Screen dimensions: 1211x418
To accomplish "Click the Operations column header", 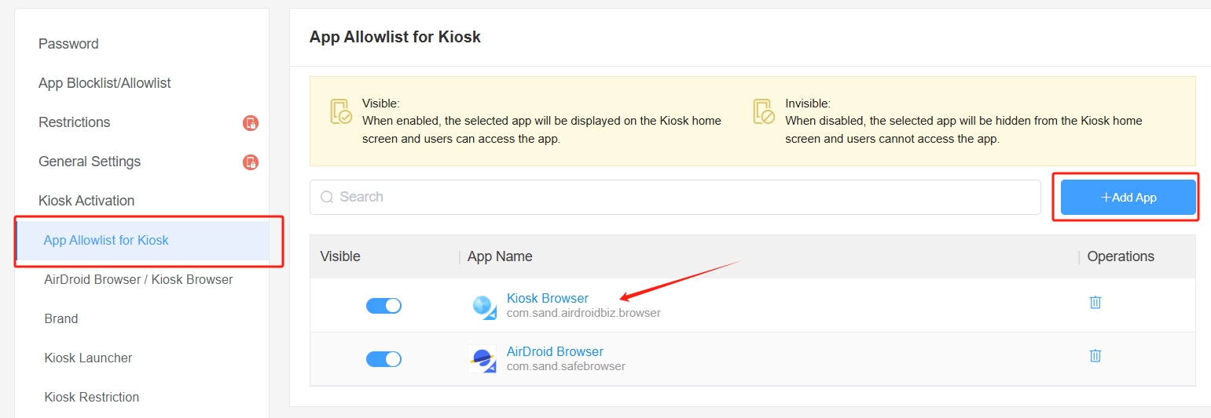I will (1121, 256).
